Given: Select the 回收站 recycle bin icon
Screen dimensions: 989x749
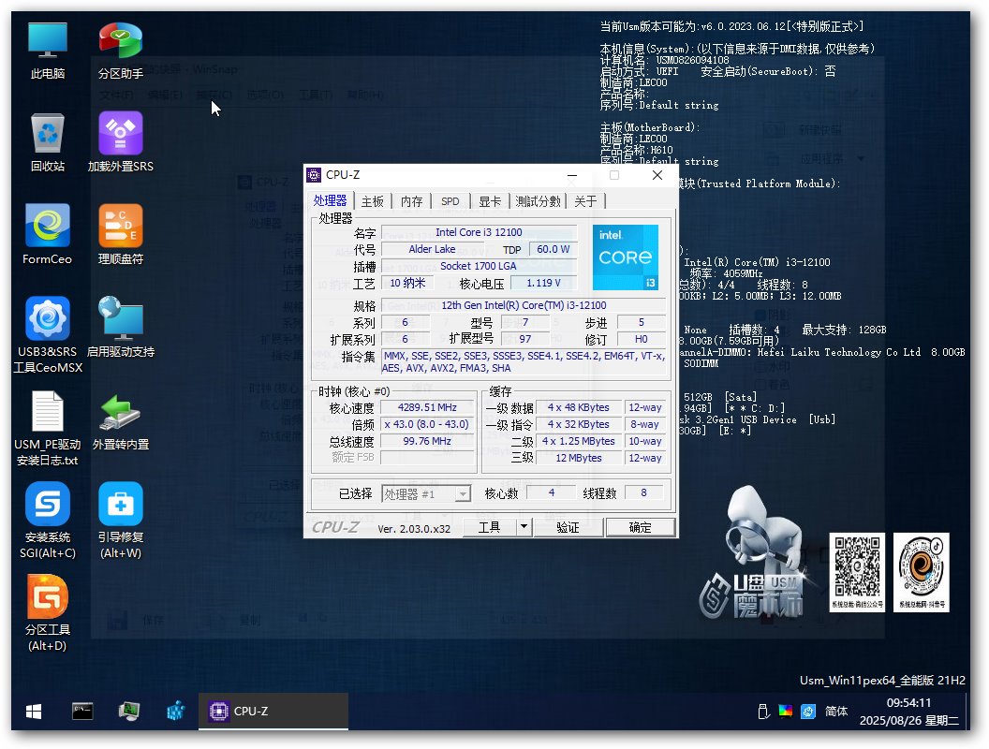Looking at the screenshot, I should pos(48,134).
